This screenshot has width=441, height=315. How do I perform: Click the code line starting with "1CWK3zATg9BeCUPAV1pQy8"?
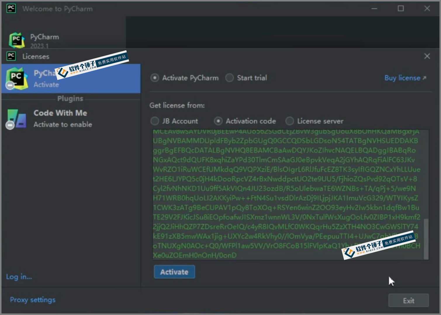click(286, 207)
